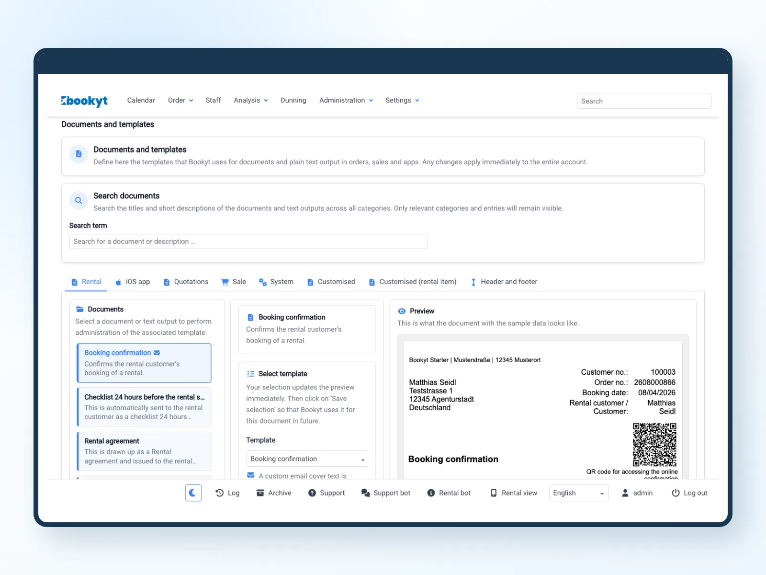
Task: Open the Staff menu item
Action: [x=213, y=100]
